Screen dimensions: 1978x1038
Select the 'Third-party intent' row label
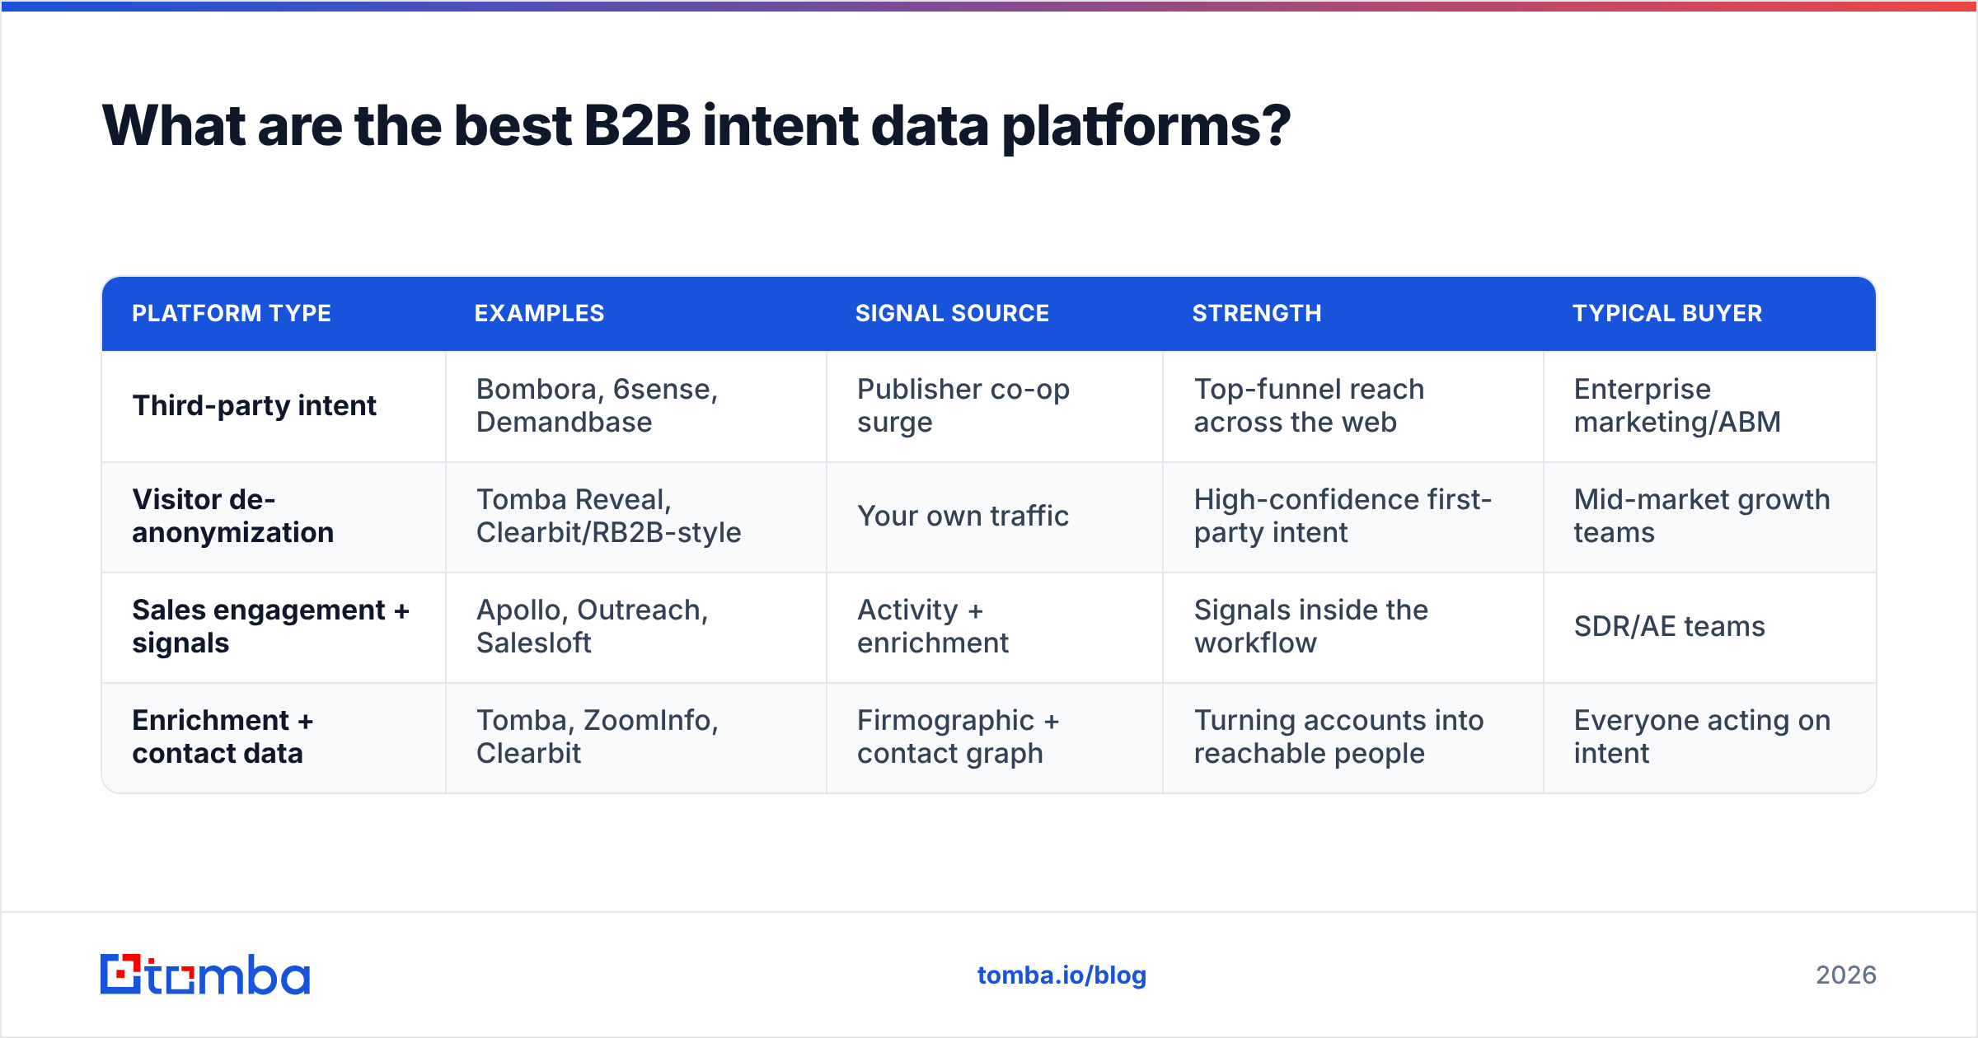coord(254,405)
